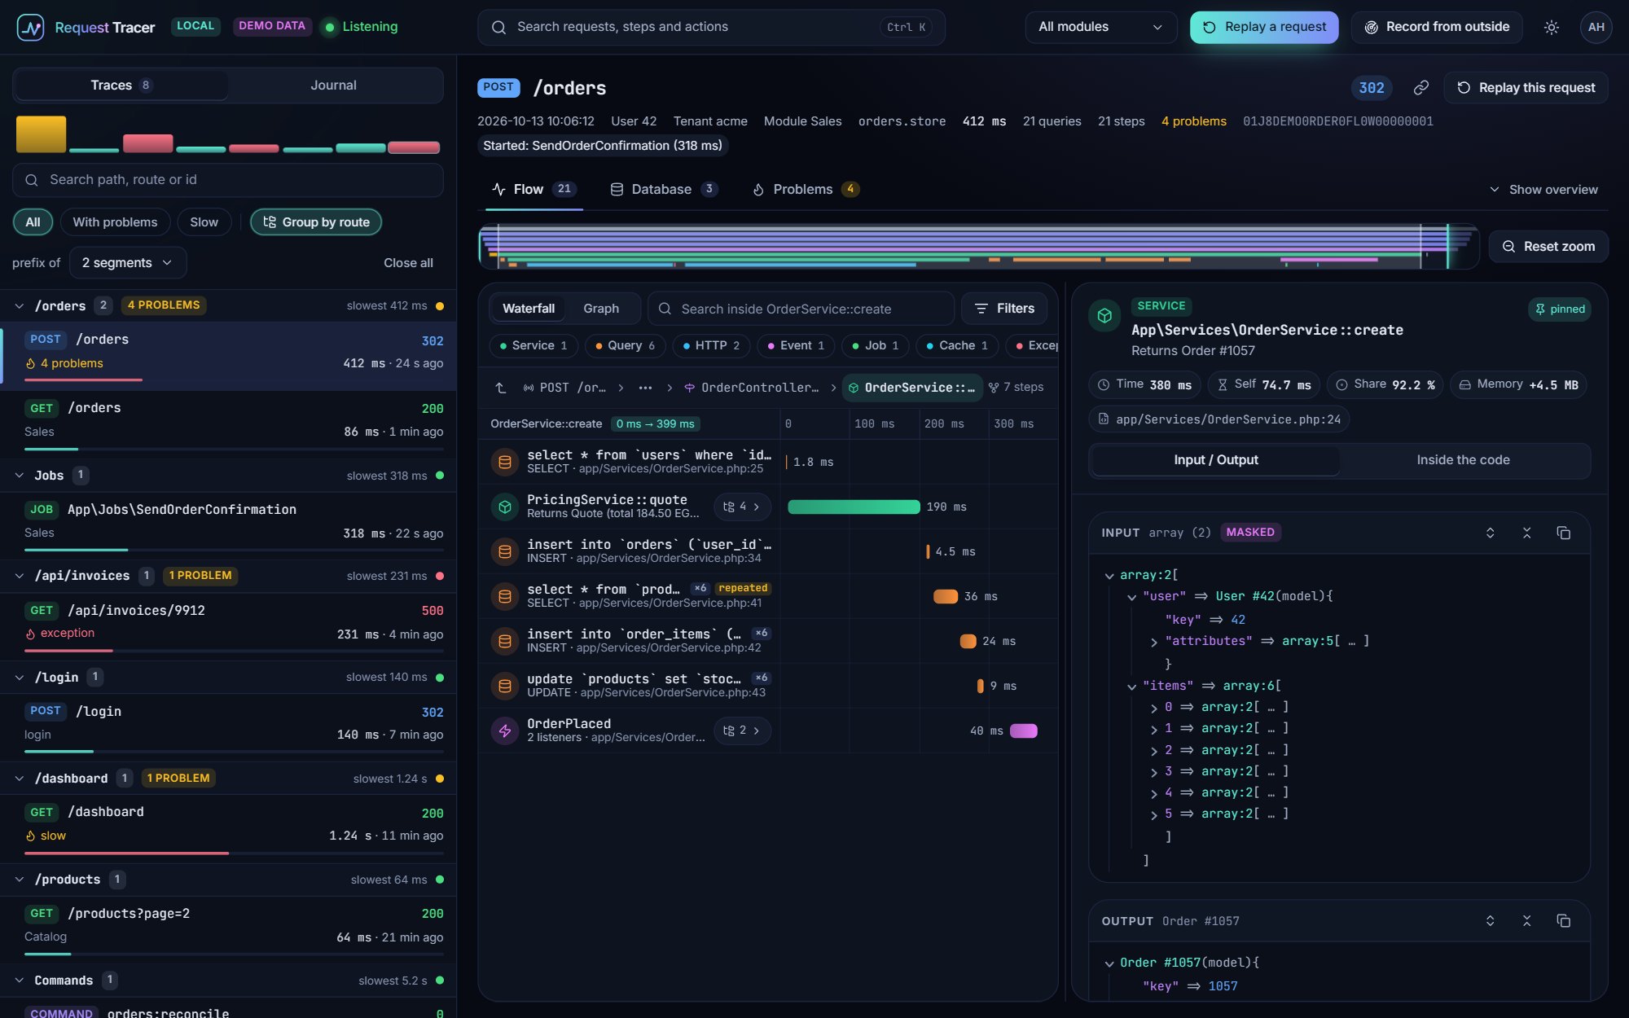Expand the OUTPUT panel with the expand-all icon

1491,921
